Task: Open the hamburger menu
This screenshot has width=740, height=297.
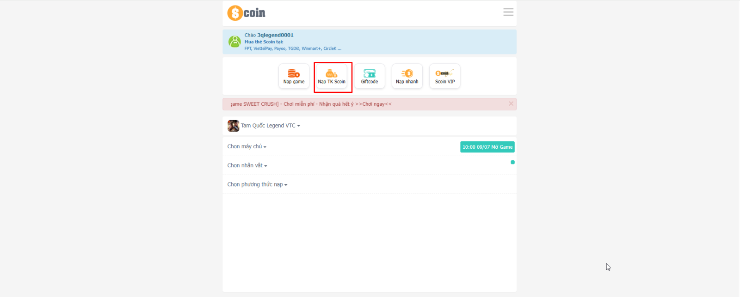Action: pyautogui.click(x=508, y=12)
